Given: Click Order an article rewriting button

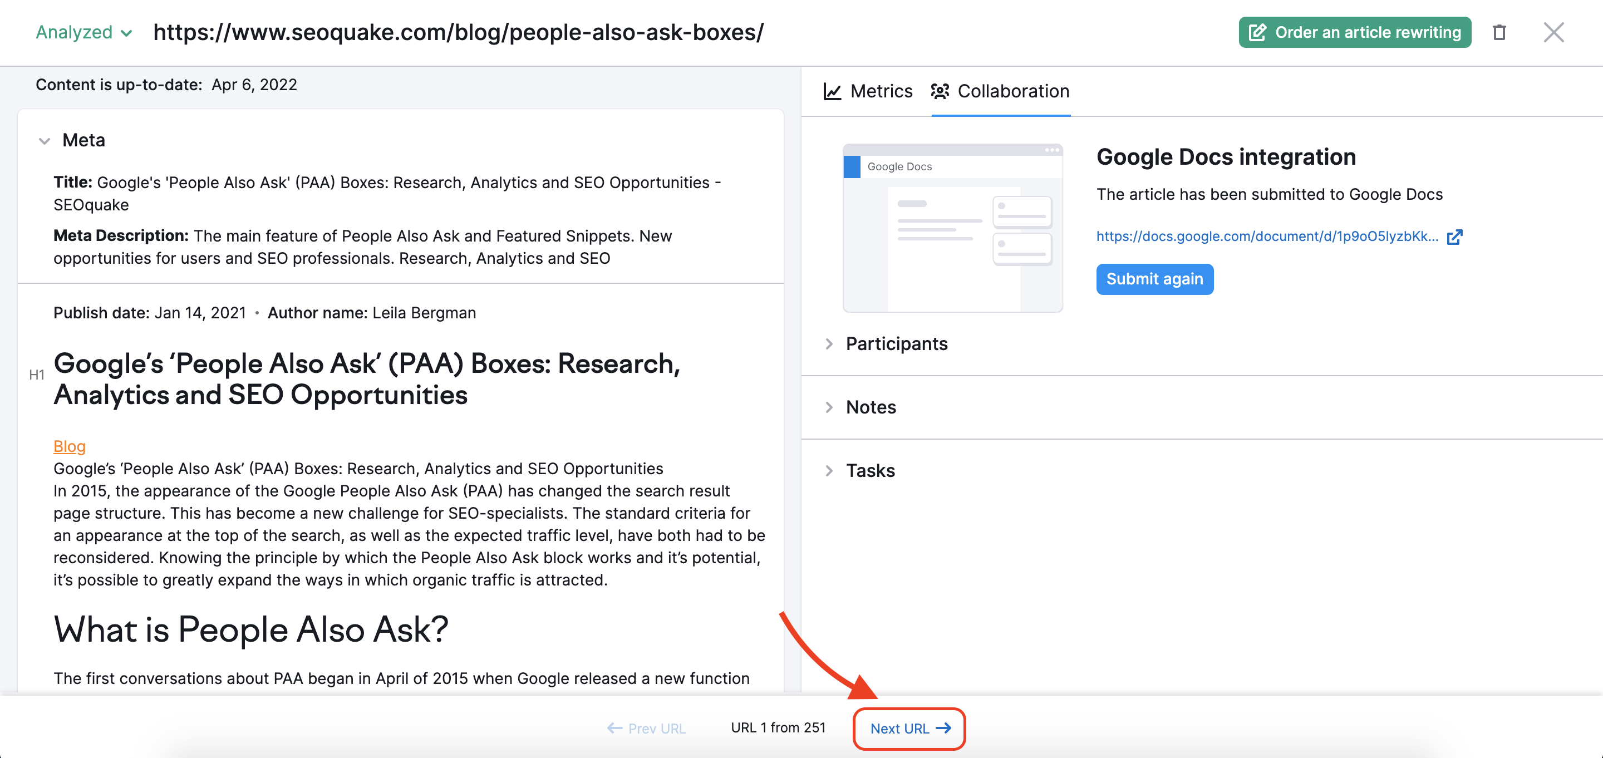Looking at the screenshot, I should click(1355, 32).
